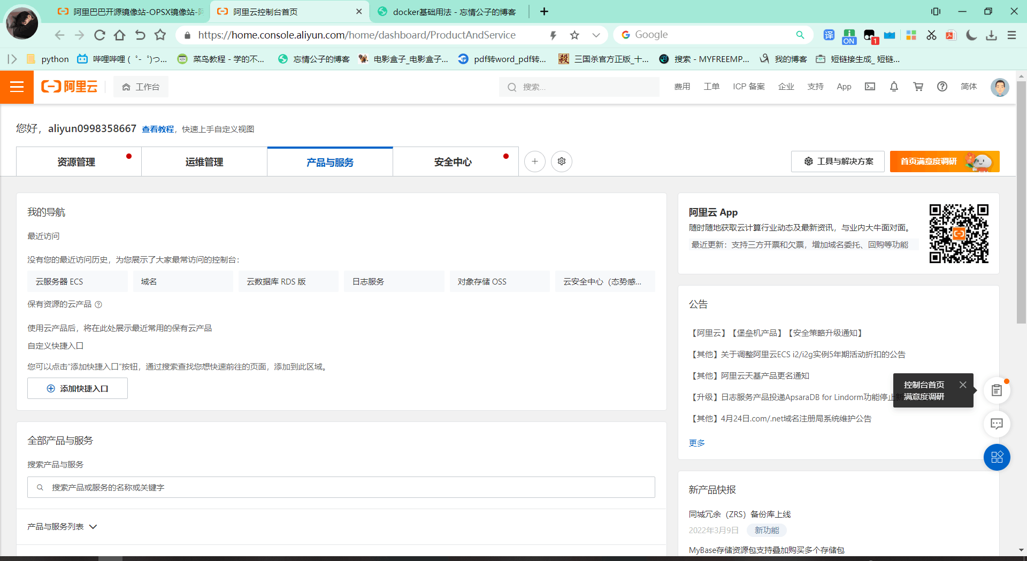Open a new browser tab

[x=544, y=11]
